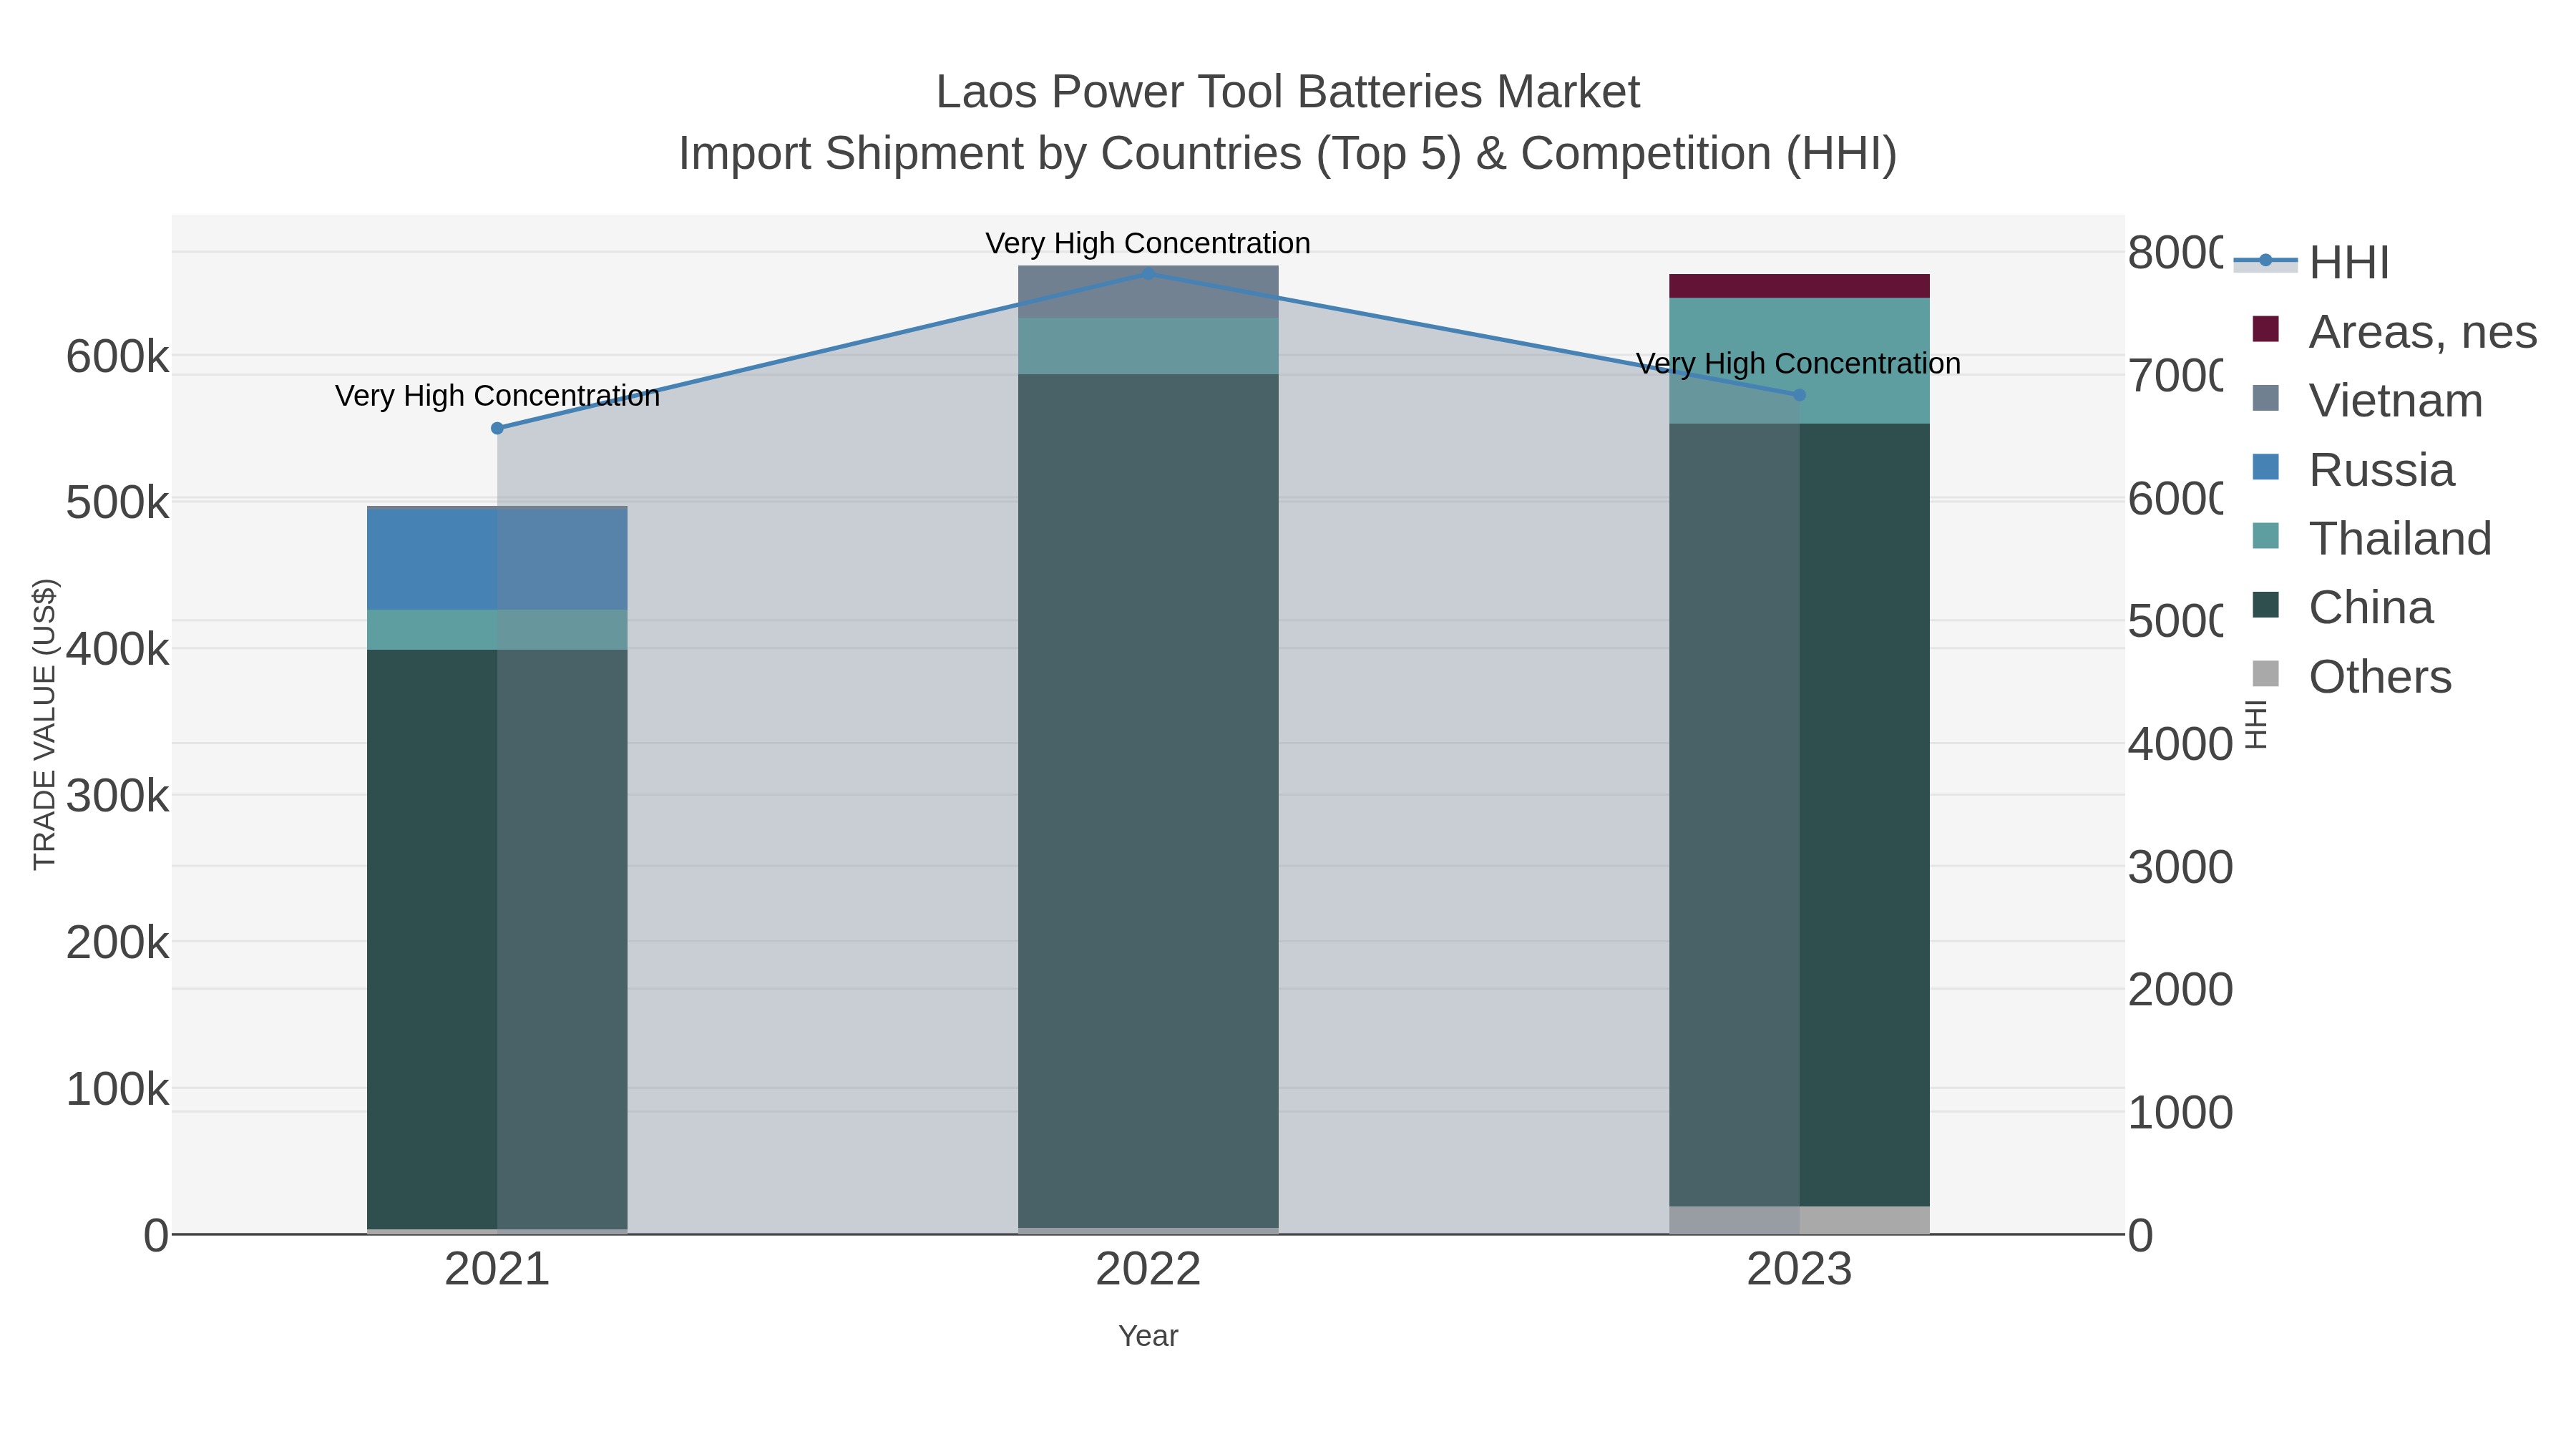
Task: Click the 200k left axis tick
Action: click(x=118, y=943)
